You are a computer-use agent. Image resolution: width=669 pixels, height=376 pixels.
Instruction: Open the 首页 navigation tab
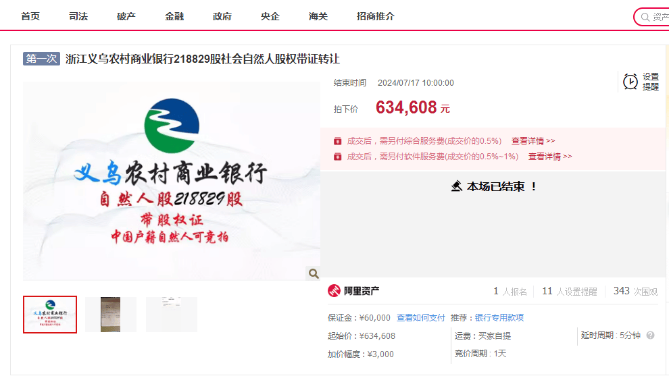(30, 17)
